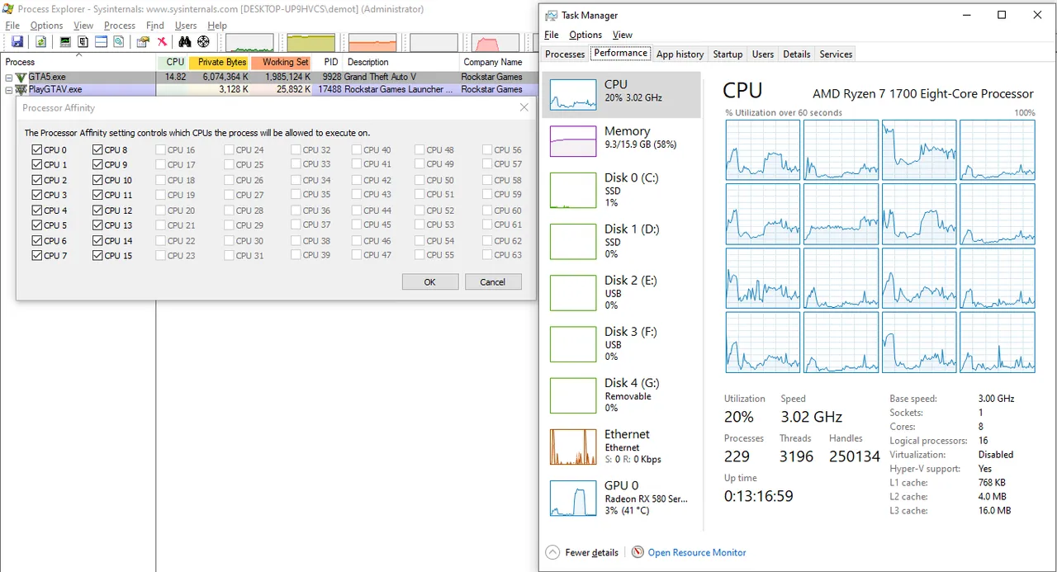The image size is (1057, 572).
Task: Click OK in Processor Affinity dialog
Action: (429, 282)
